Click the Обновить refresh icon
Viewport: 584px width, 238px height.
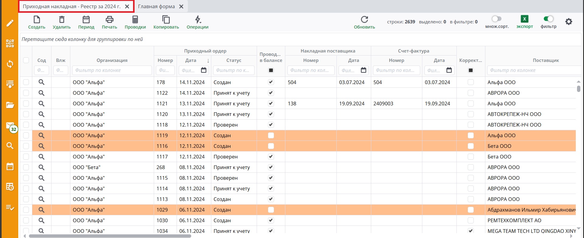(x=364, y=20)
